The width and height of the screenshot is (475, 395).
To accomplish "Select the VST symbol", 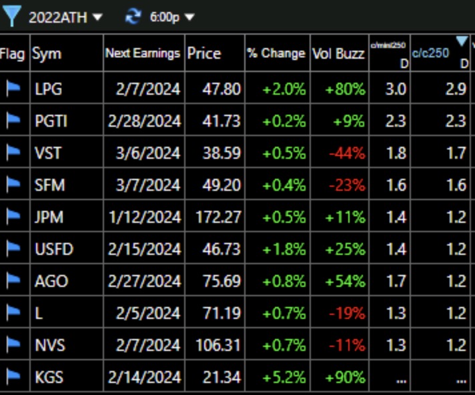I will [48, 153].
